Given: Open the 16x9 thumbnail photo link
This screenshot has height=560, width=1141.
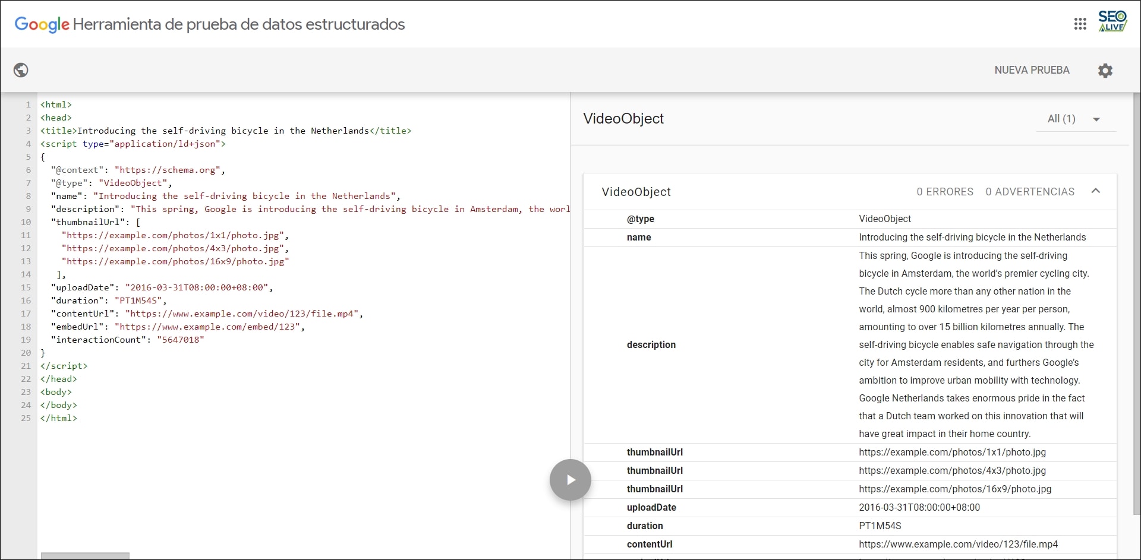Looking at the screenshot, I should (x=955, y=489).
